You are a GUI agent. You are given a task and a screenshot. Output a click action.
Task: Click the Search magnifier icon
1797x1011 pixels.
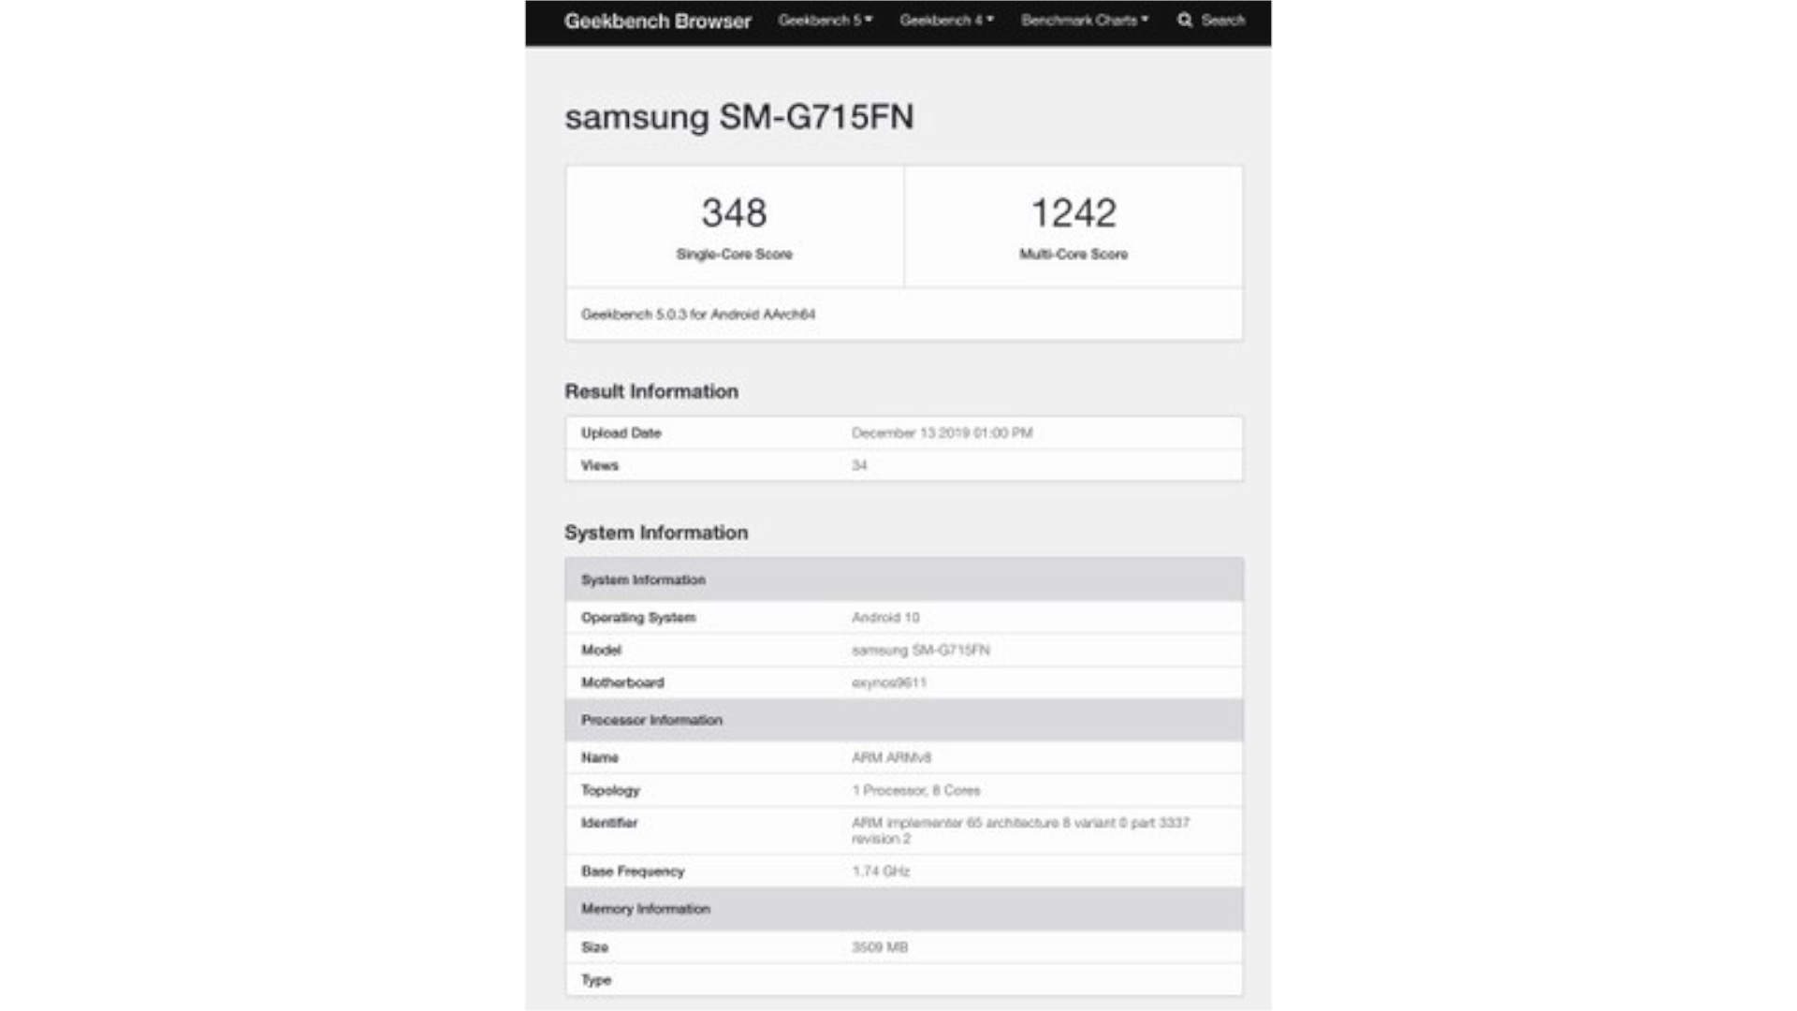pyautogui.click(x=1185, y=20)
